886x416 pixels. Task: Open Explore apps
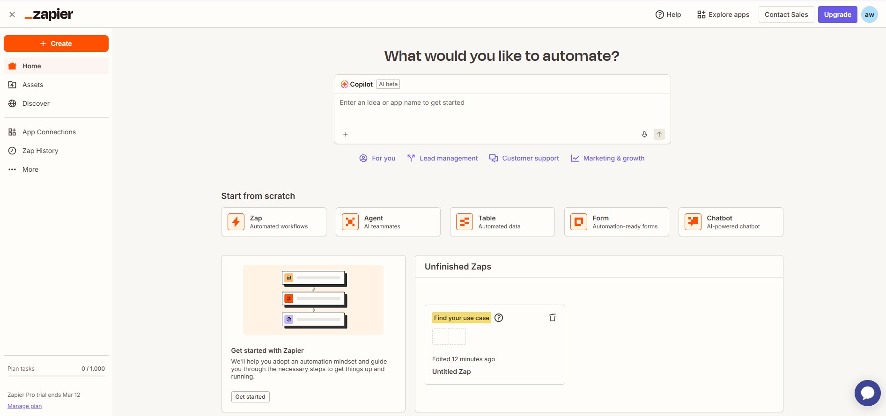[x=723, y=15]
